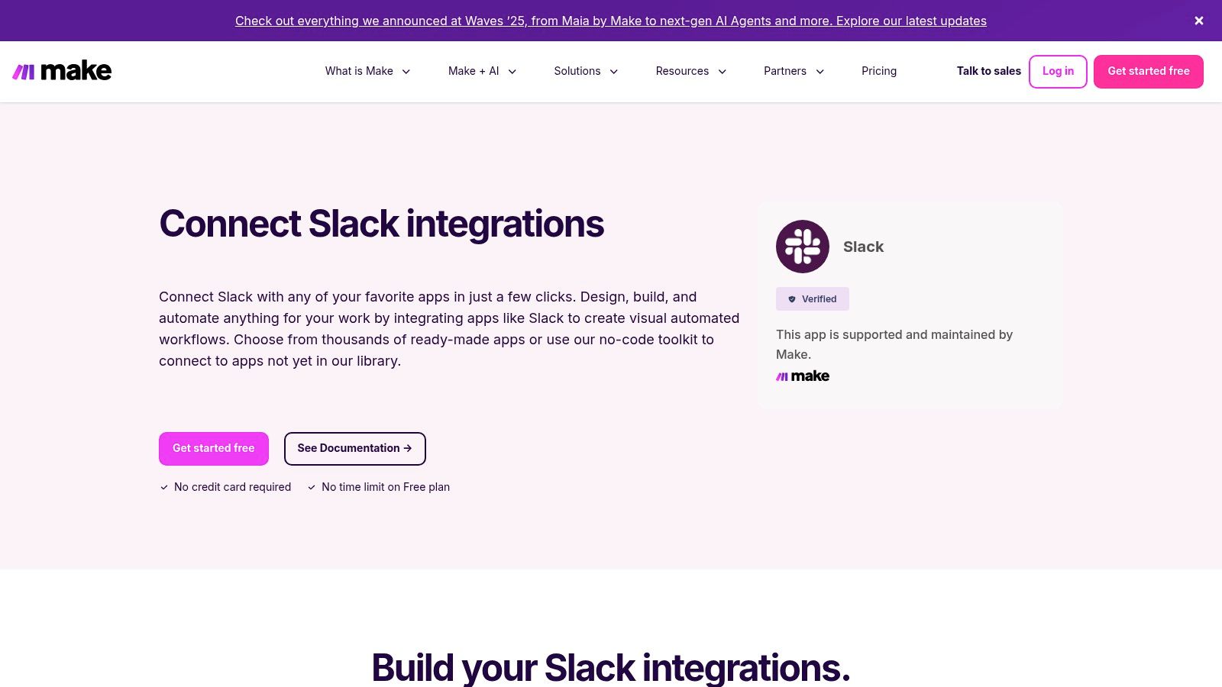Open the What is Make dropdown
1222x687 pixels.
point(367,71)
